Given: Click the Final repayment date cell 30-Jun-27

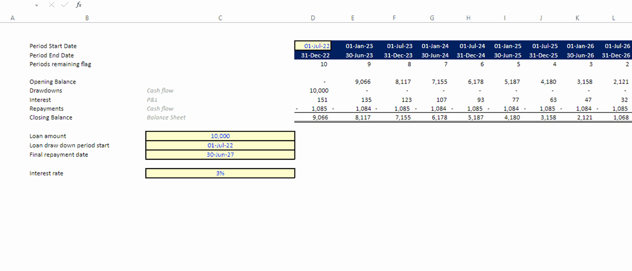Looking at the screenshot, I should coord(220,154).
